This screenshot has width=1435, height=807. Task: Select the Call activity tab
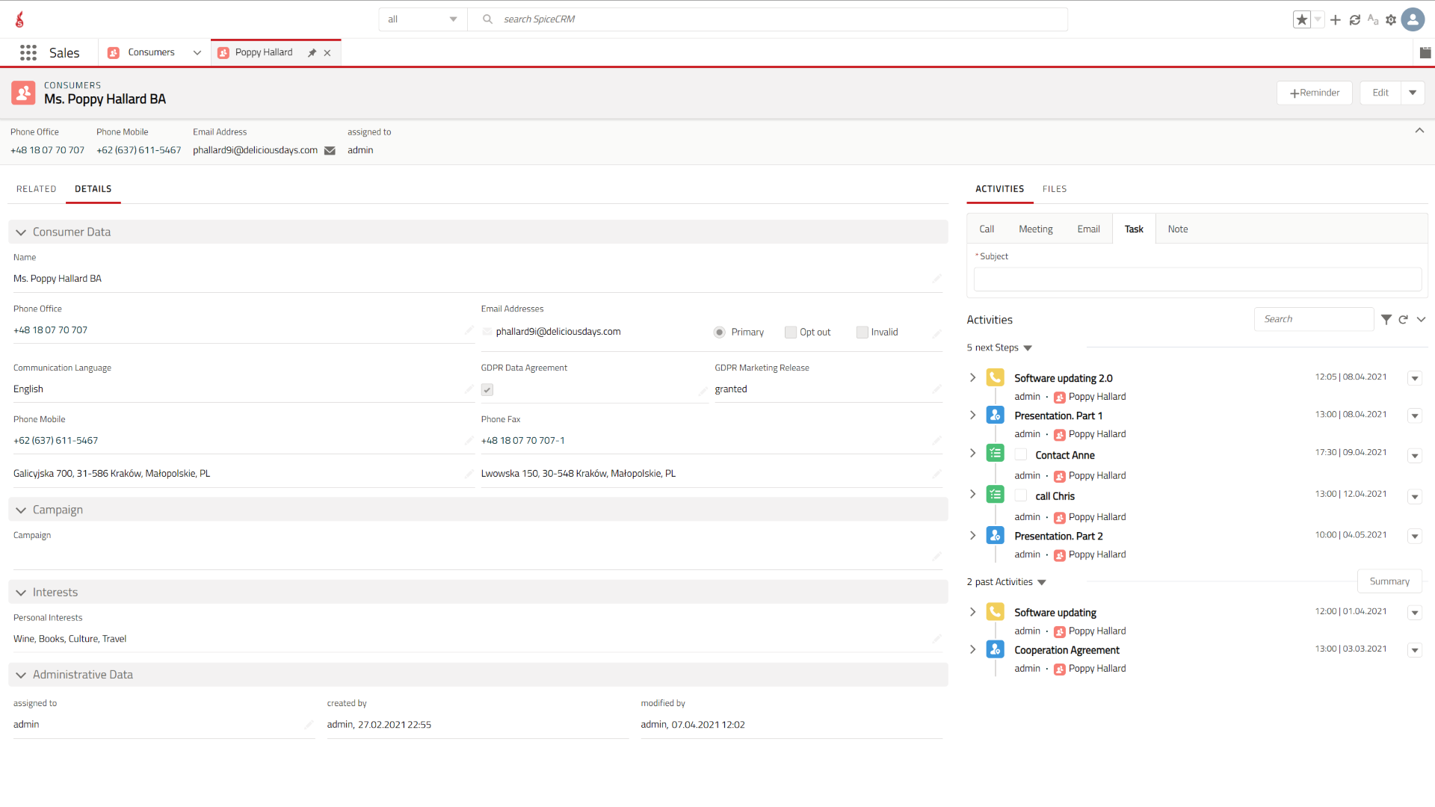pyautogui.click(x=987, y=229)
